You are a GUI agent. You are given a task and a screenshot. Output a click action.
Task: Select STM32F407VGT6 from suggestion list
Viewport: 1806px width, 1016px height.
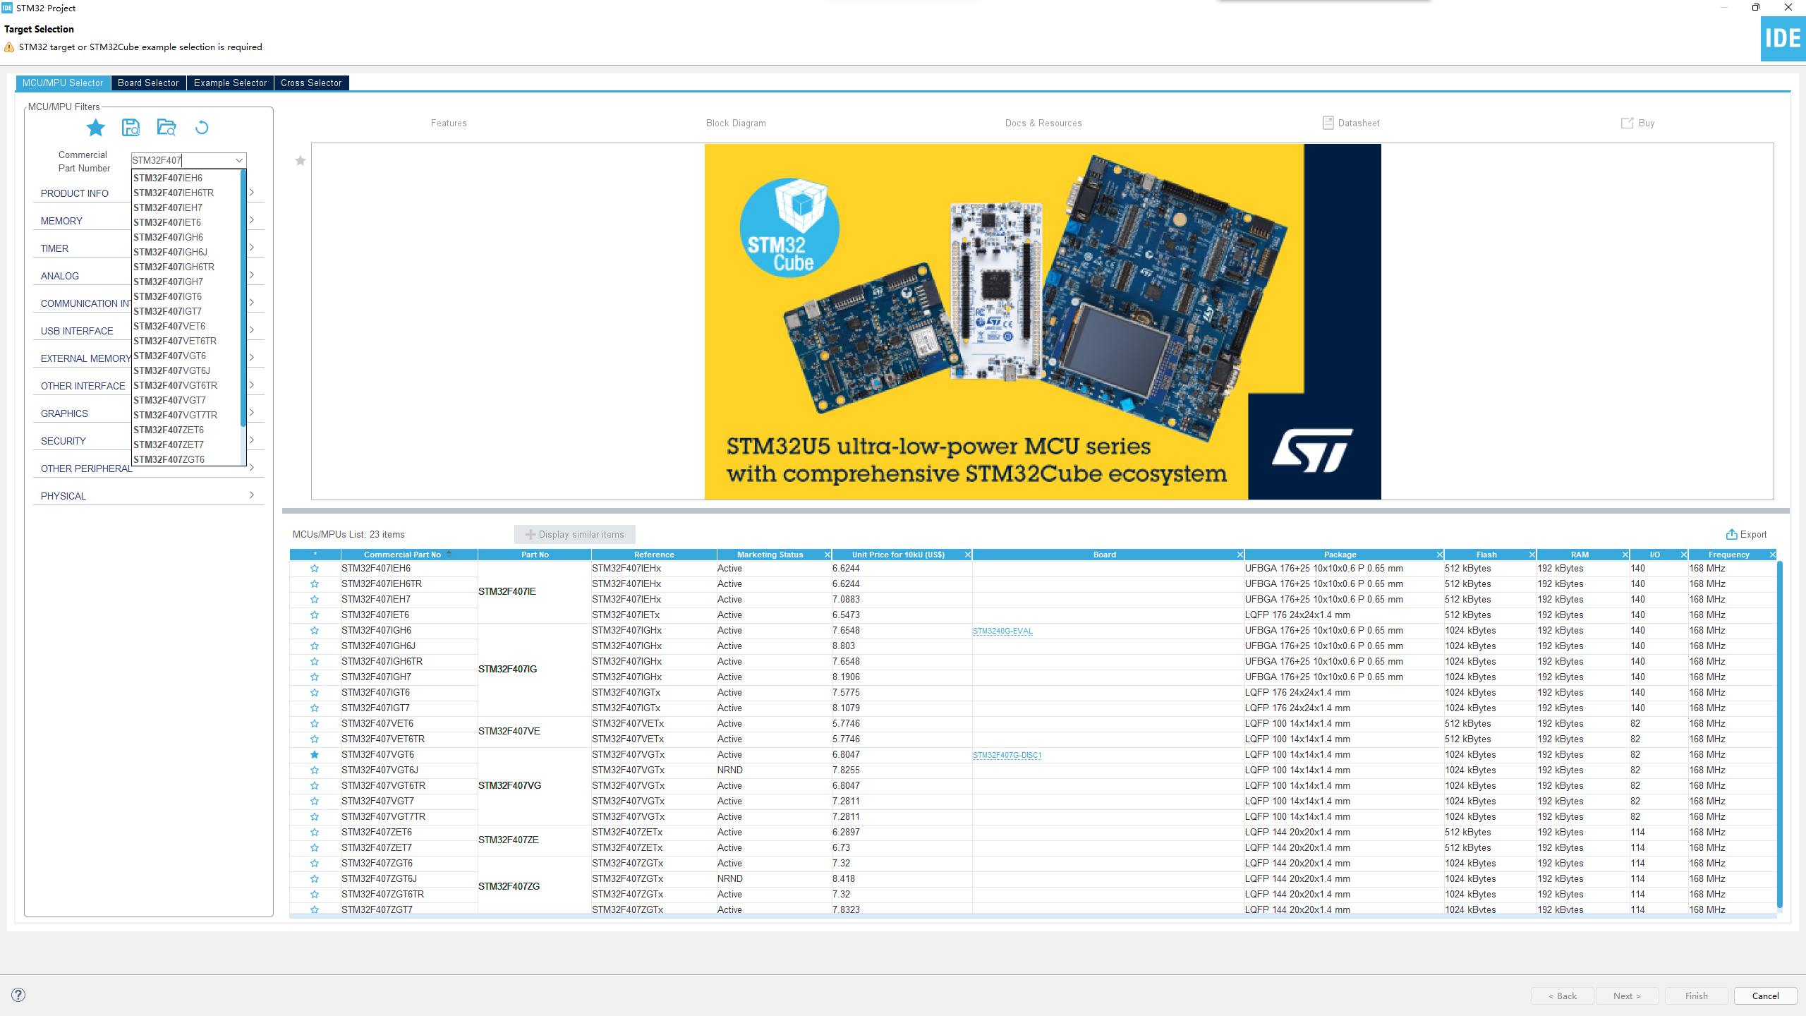pyautogui.click(x=170, y=356)
